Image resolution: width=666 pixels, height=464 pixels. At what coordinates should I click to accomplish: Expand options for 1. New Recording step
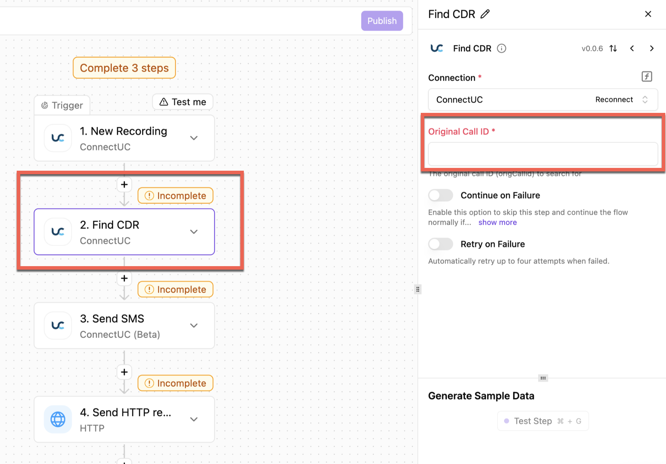[x=194, y=138]
